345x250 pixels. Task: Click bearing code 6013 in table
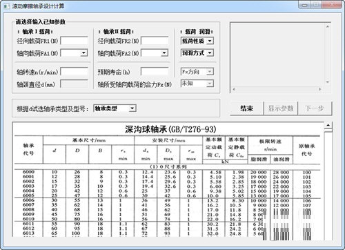(28, 233)
